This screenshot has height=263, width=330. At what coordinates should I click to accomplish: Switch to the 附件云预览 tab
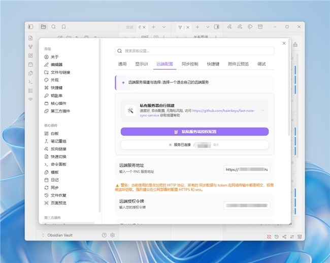238,64
